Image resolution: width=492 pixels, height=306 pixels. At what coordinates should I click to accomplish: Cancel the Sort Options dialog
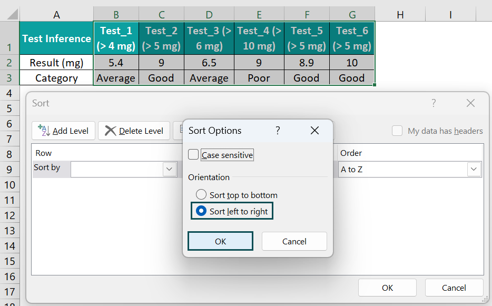pos(294,241)
